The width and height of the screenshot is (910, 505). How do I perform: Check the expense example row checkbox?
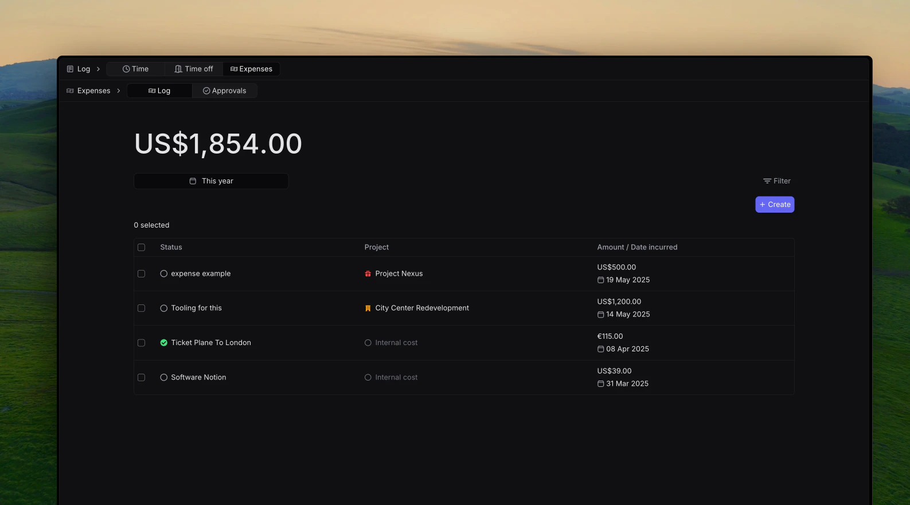pos(141,274)
